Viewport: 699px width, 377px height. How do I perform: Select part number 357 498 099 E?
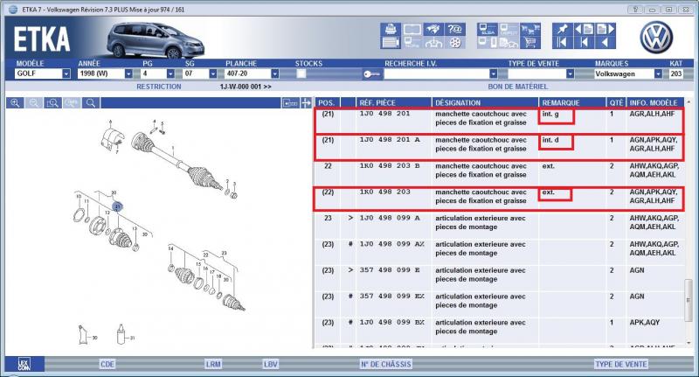[x=390, y=270]
